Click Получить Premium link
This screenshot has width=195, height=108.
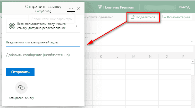[x=119, y=7]
